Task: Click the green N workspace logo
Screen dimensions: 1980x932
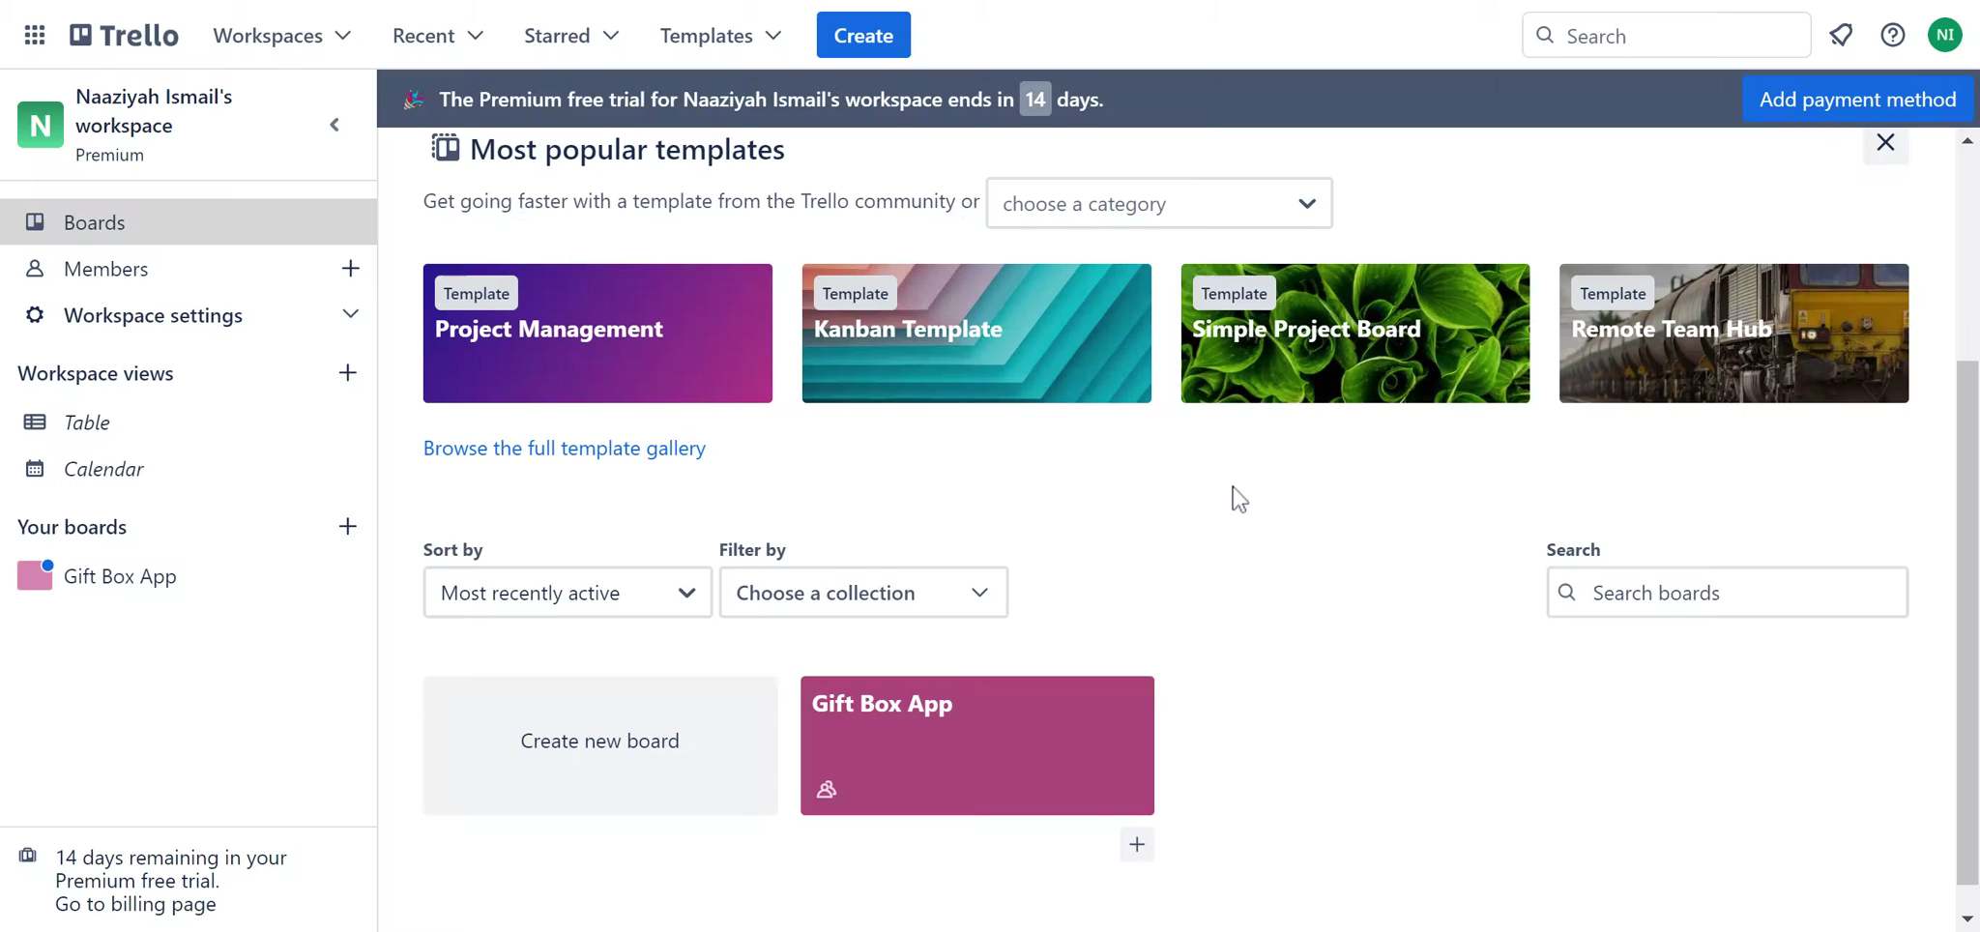Action: pos(40,125)
